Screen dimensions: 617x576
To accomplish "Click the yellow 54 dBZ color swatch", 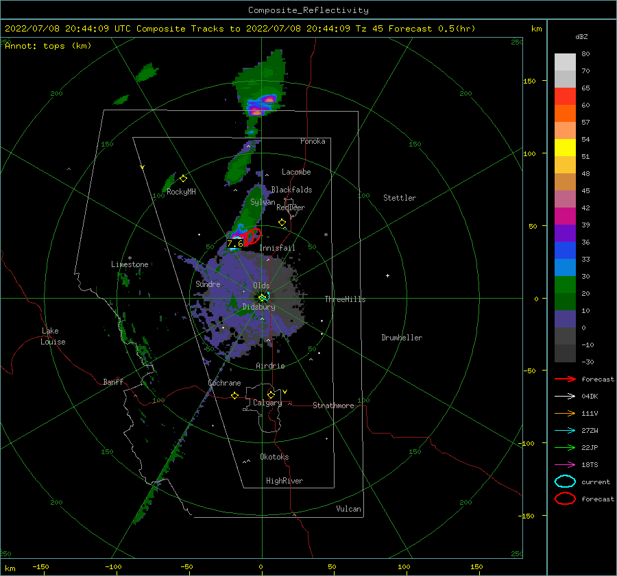I will click(x=565, y=147).
